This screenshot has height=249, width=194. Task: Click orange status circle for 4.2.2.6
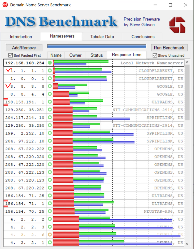point(50,235)
